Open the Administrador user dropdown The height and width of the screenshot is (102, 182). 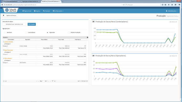coord(171,11)
